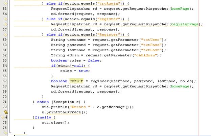This screenshot has height=136, width=211.
Task: Click the "tryAgain" string literal
Action: [109, 4]
